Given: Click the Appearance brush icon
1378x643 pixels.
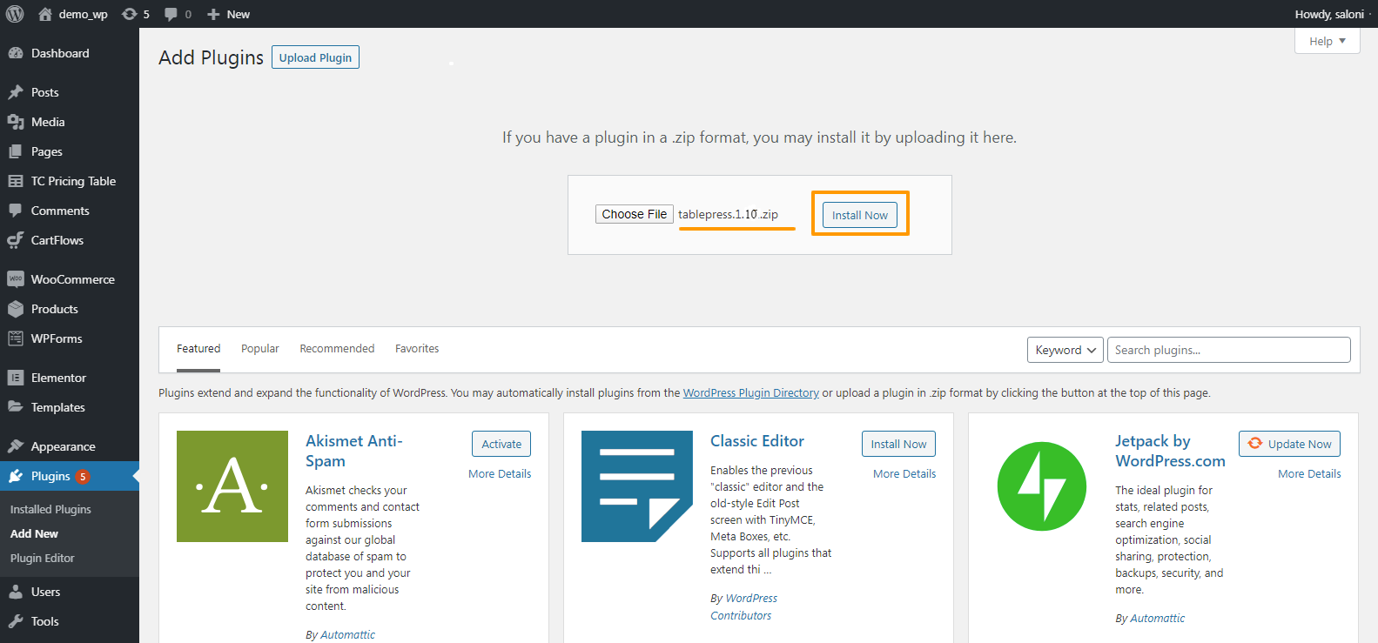Looking at the screenshot, I should [x=16, y=446].
